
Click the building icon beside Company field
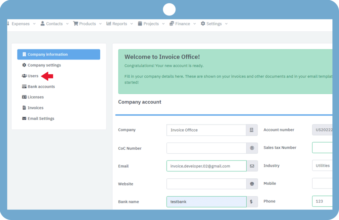tap(252, 130)
